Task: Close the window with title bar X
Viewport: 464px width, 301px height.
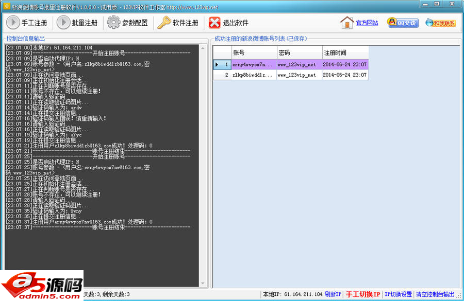Action: 452,4
